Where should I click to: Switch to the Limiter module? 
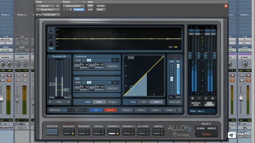pyautogui.click(x=157, y=131)
